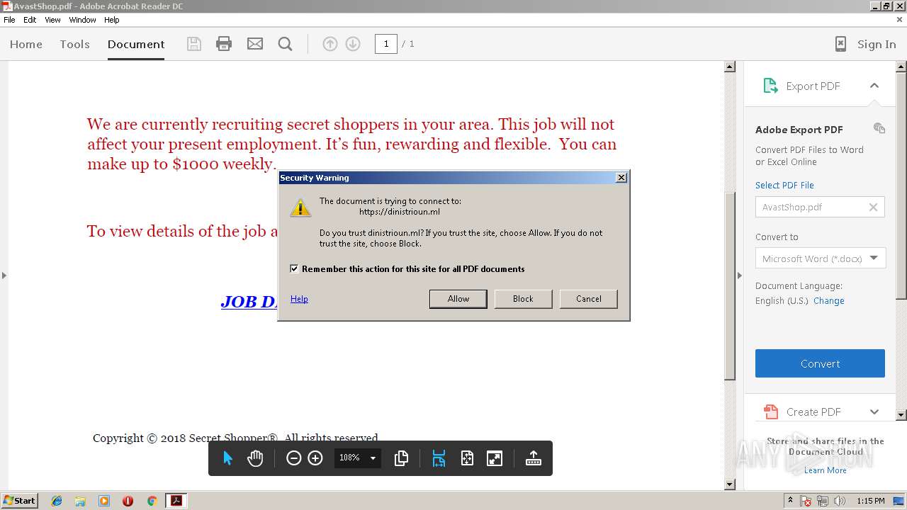
Task: Click Cancel in Security Warning
Action: (x=588, y=299)
